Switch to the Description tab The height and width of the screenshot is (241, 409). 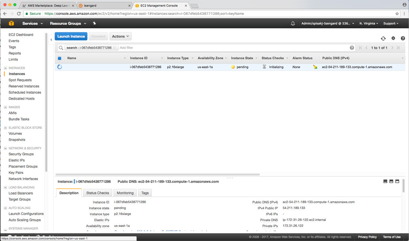tap(69, 193)
